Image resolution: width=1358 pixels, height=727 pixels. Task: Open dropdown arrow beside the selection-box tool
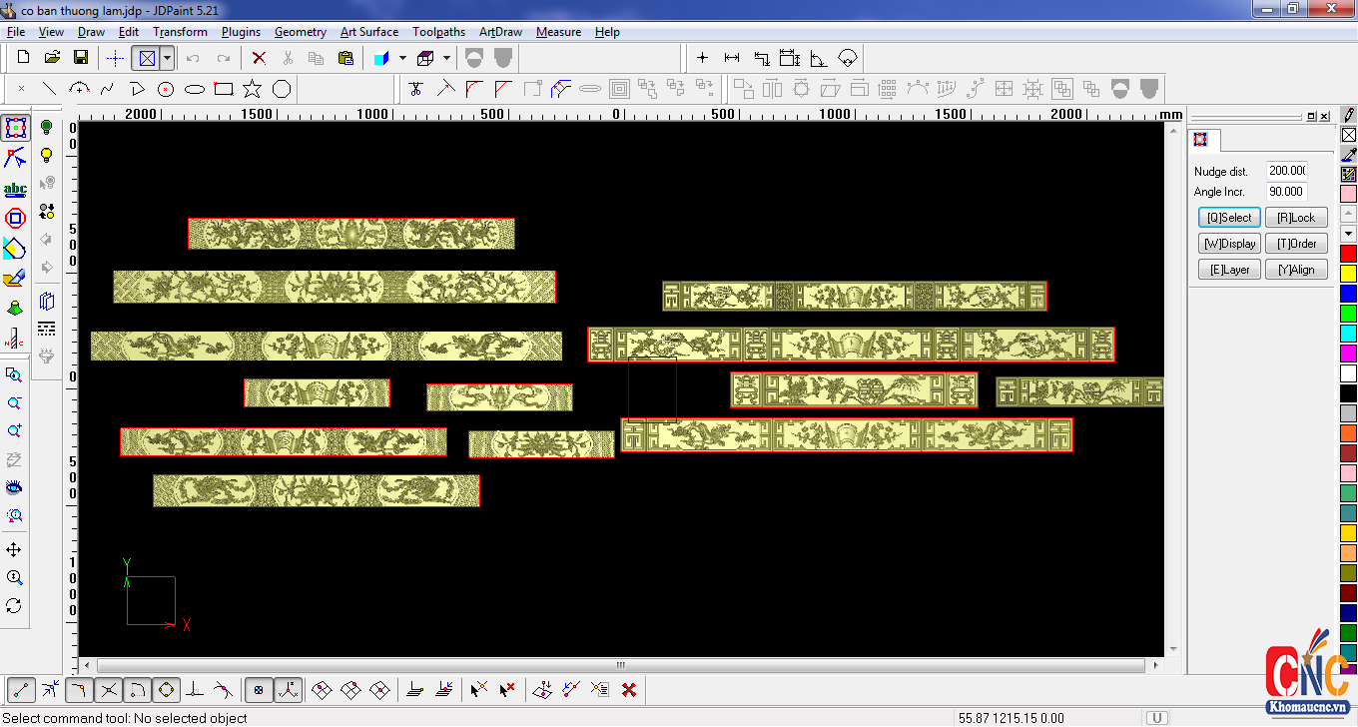pos(167,58)
